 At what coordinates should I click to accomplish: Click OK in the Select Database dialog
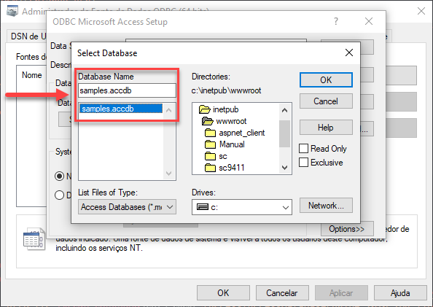pos(326,80)
